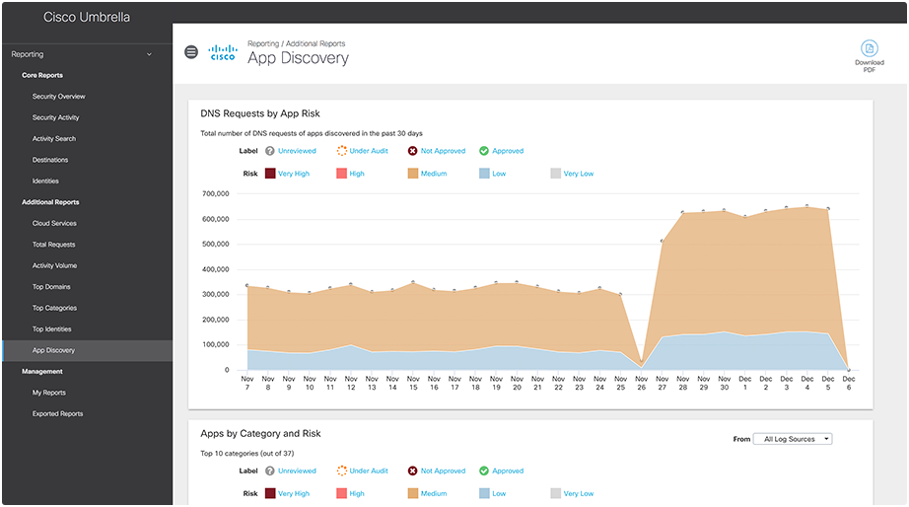909x507 pixels.
Task: Select Security Overview in sidebar
Action: pos(58,97)
